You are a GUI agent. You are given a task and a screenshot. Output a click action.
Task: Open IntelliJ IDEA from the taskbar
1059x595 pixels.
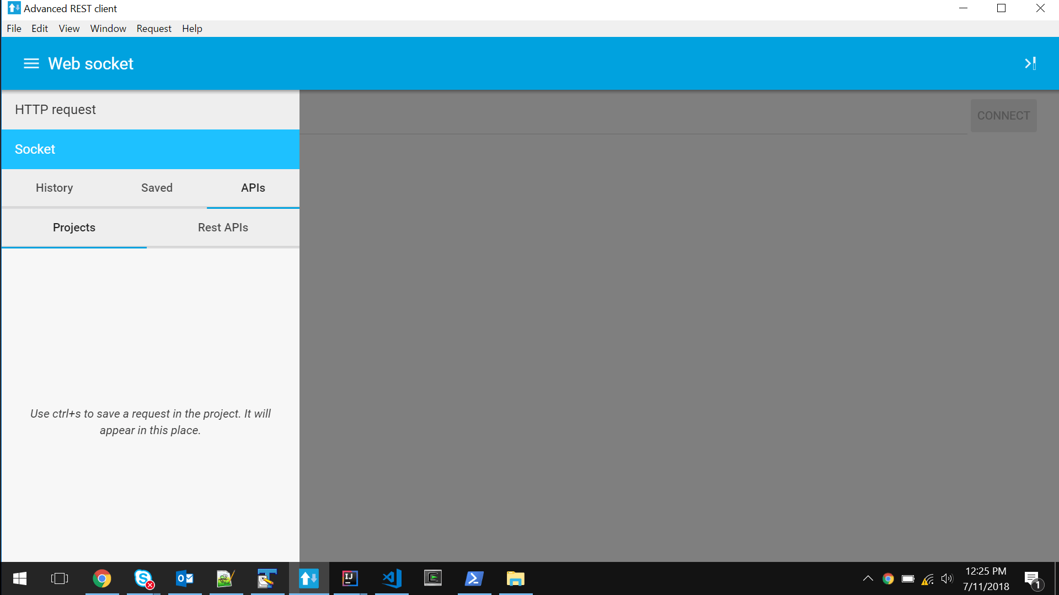pos(350,578)
